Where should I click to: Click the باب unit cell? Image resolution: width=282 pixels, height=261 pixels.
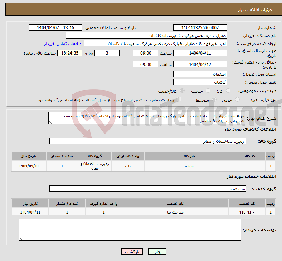(128, 166)
